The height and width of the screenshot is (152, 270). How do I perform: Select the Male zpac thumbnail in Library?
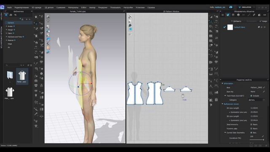point(10,93)
